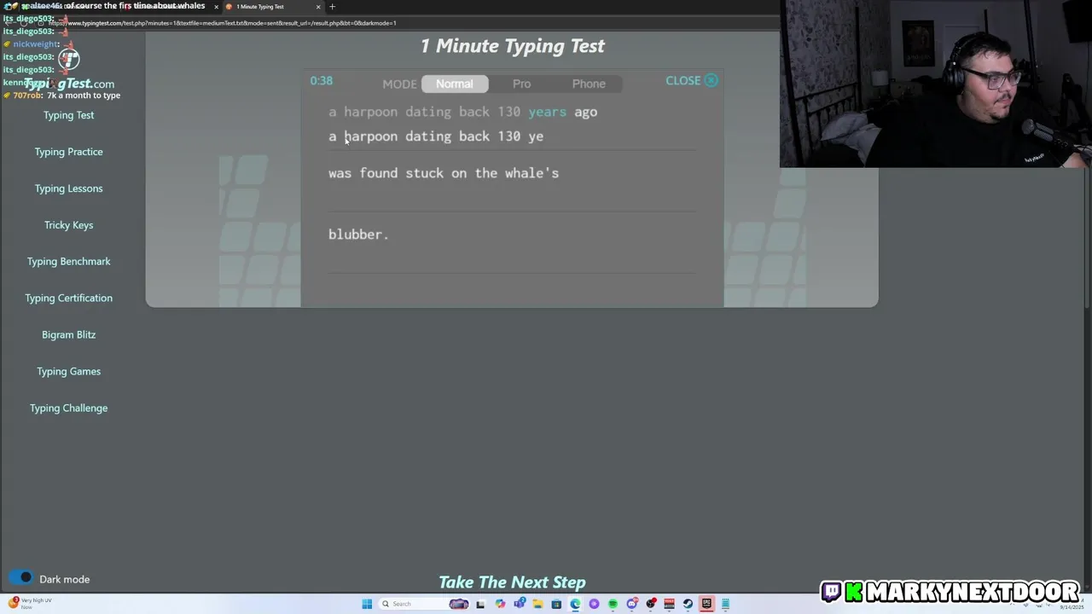Open Spotify from the taskbar
1092x614 pixels.
613,604
